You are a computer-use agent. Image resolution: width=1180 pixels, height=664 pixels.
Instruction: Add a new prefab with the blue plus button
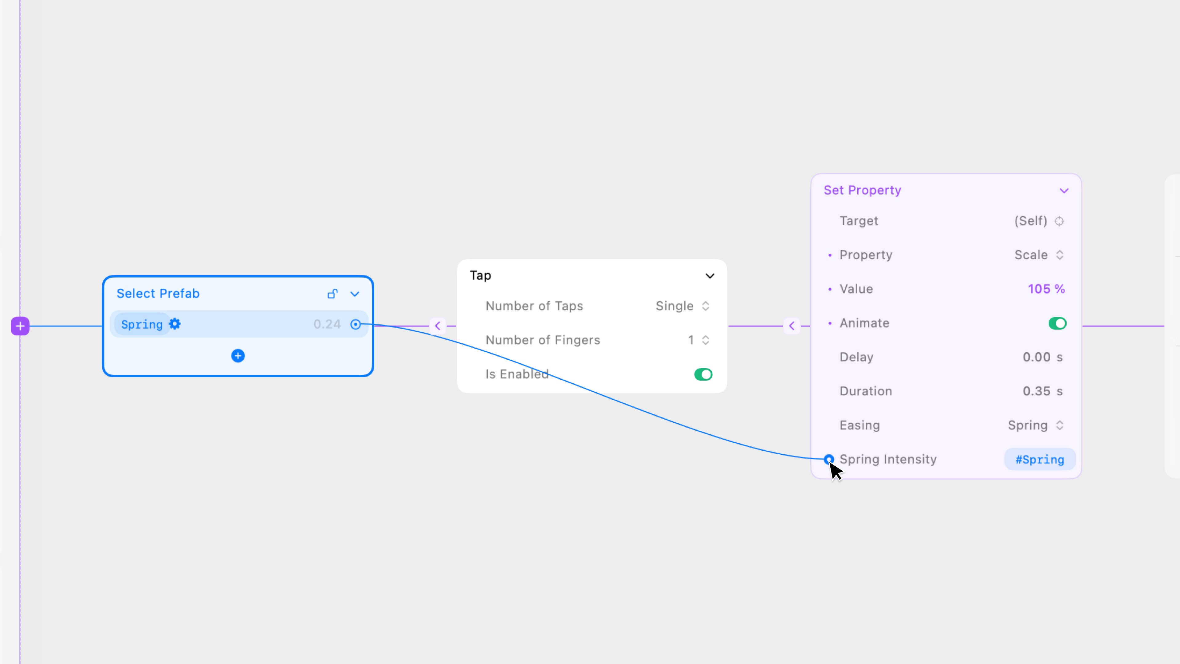[238, 356]
